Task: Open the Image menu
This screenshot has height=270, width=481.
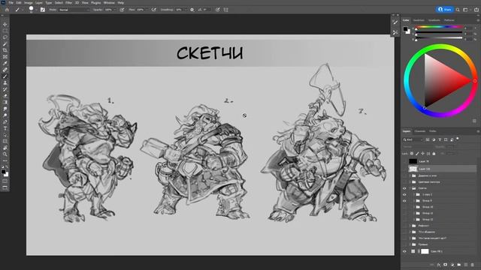Action: point(29,3)
